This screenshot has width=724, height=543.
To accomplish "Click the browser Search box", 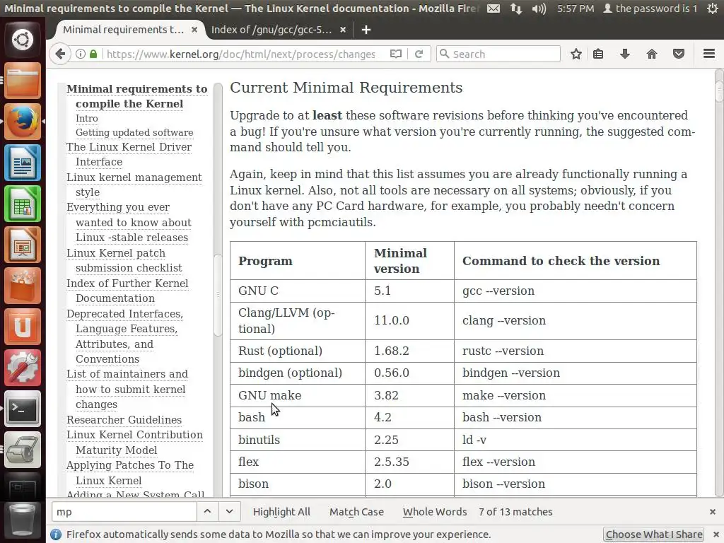I will (498, 54).
